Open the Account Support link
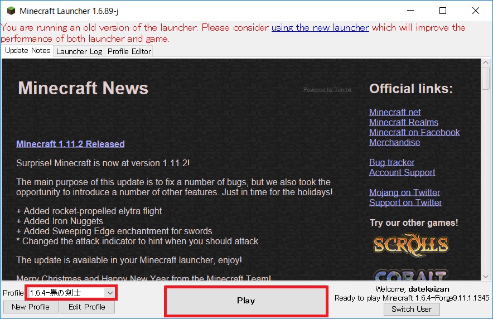Image resolution: width=493 pixels, height=319 pixels. tap(402, 172)
